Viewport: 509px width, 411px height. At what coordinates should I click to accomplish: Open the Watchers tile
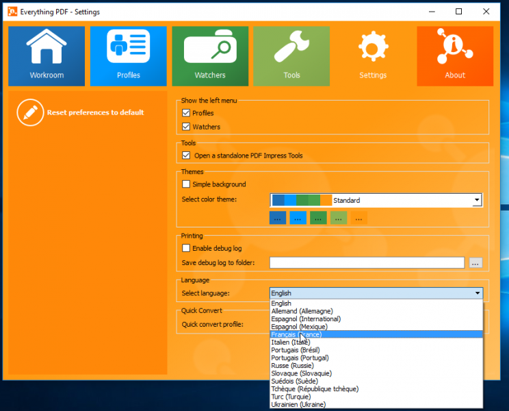(210, 56)
